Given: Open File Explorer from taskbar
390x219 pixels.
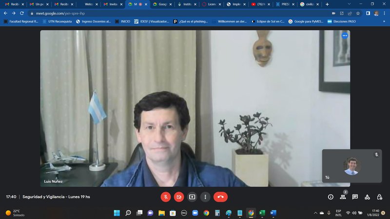Looking at the screenshot, I should tap(162, 213).
